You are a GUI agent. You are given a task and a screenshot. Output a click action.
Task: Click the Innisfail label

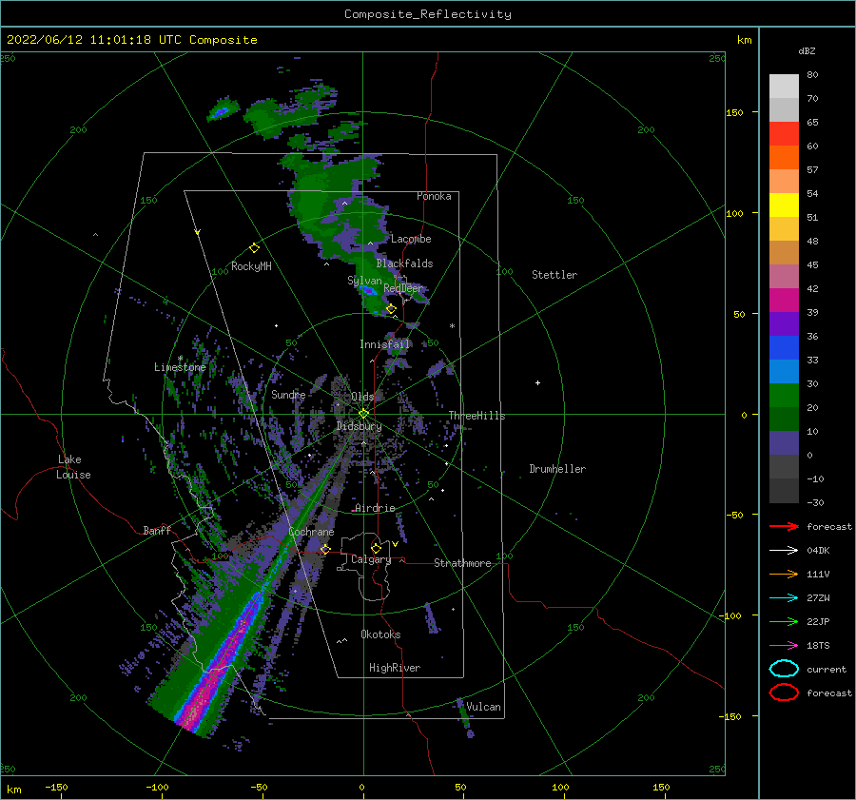point(384,344)
